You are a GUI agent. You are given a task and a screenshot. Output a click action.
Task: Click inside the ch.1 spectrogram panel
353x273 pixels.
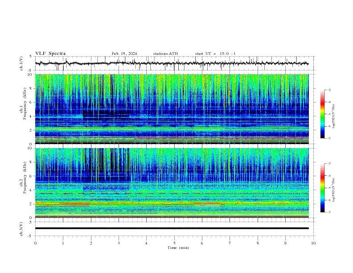point(172,109)
